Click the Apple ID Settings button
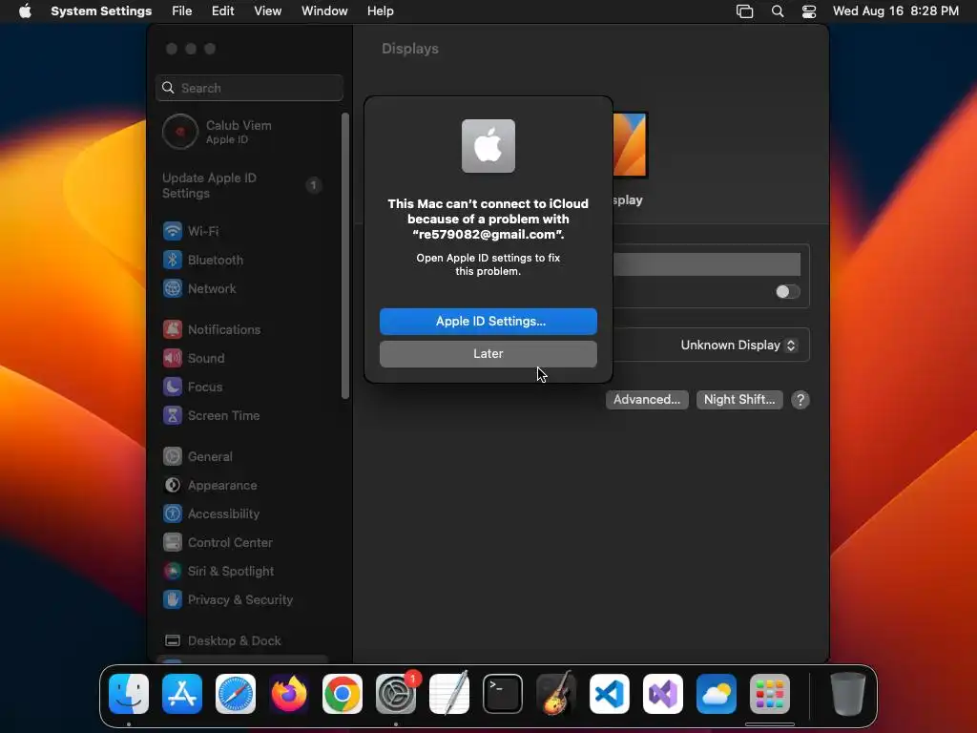The width and height of the screenshot is (977, 733). 488,322
